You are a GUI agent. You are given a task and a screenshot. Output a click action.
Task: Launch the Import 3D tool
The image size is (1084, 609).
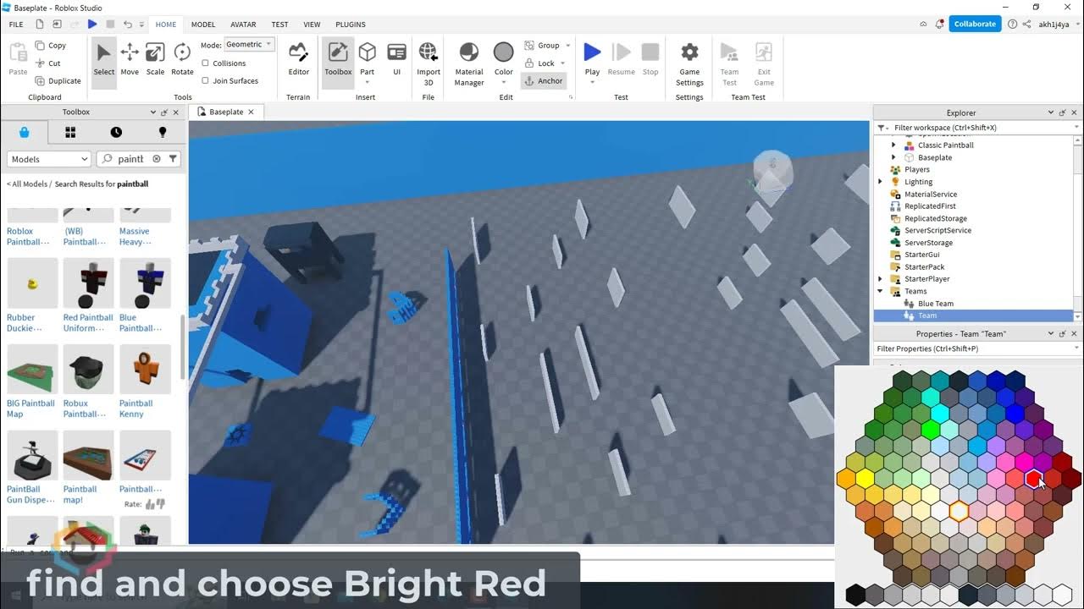429,64
